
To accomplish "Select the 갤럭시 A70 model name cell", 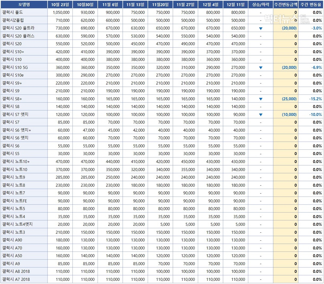I will coord(24,248).
